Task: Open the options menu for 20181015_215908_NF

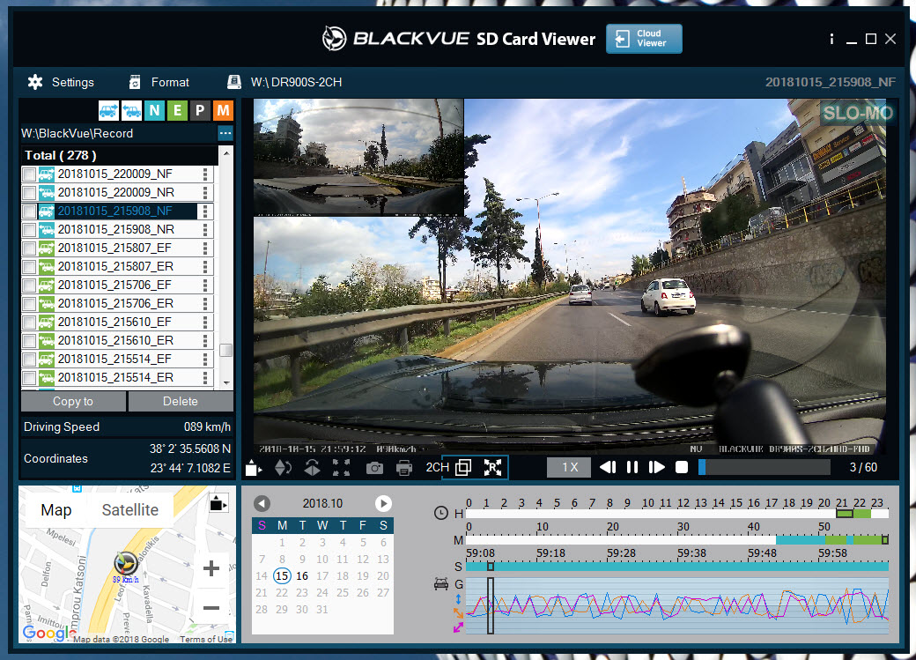Action: pos(205,211)
